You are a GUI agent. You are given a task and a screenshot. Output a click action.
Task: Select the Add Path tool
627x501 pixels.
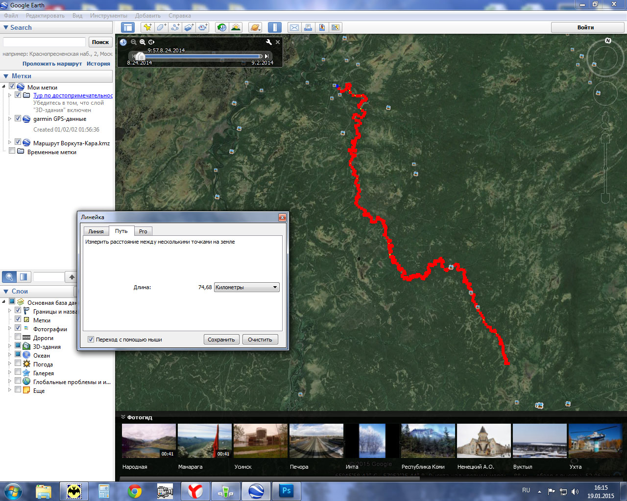point(175,28)
